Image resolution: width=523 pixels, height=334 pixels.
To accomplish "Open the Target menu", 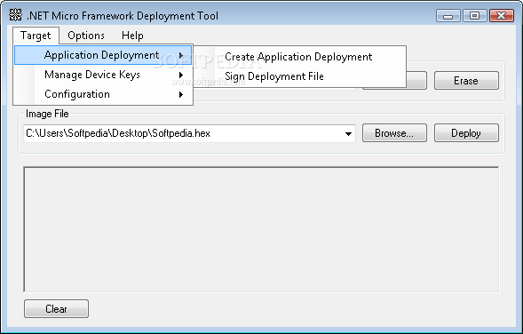I will 36,36.
